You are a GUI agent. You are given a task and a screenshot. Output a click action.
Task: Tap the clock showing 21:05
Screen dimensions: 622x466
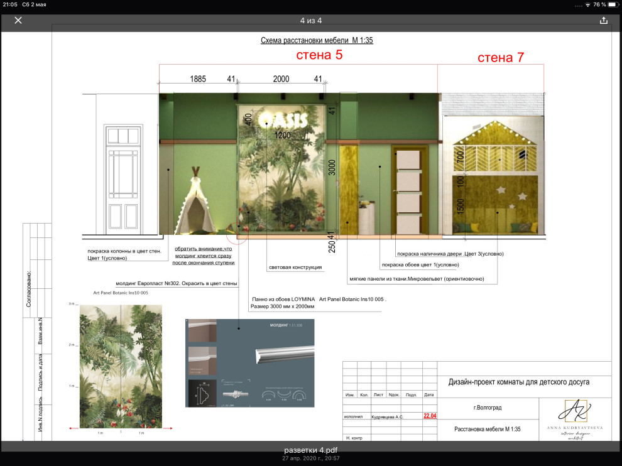[x=11, y=4]
